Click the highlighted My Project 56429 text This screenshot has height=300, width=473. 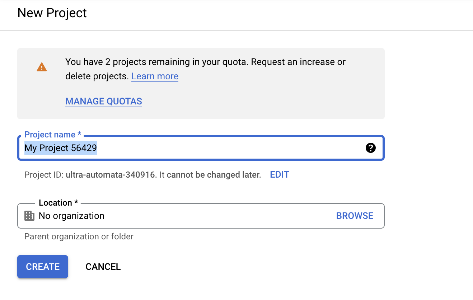61,148
